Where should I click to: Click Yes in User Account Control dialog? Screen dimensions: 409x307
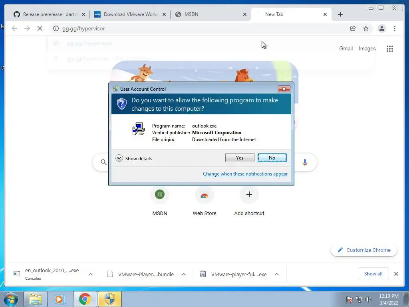(240, 157)
